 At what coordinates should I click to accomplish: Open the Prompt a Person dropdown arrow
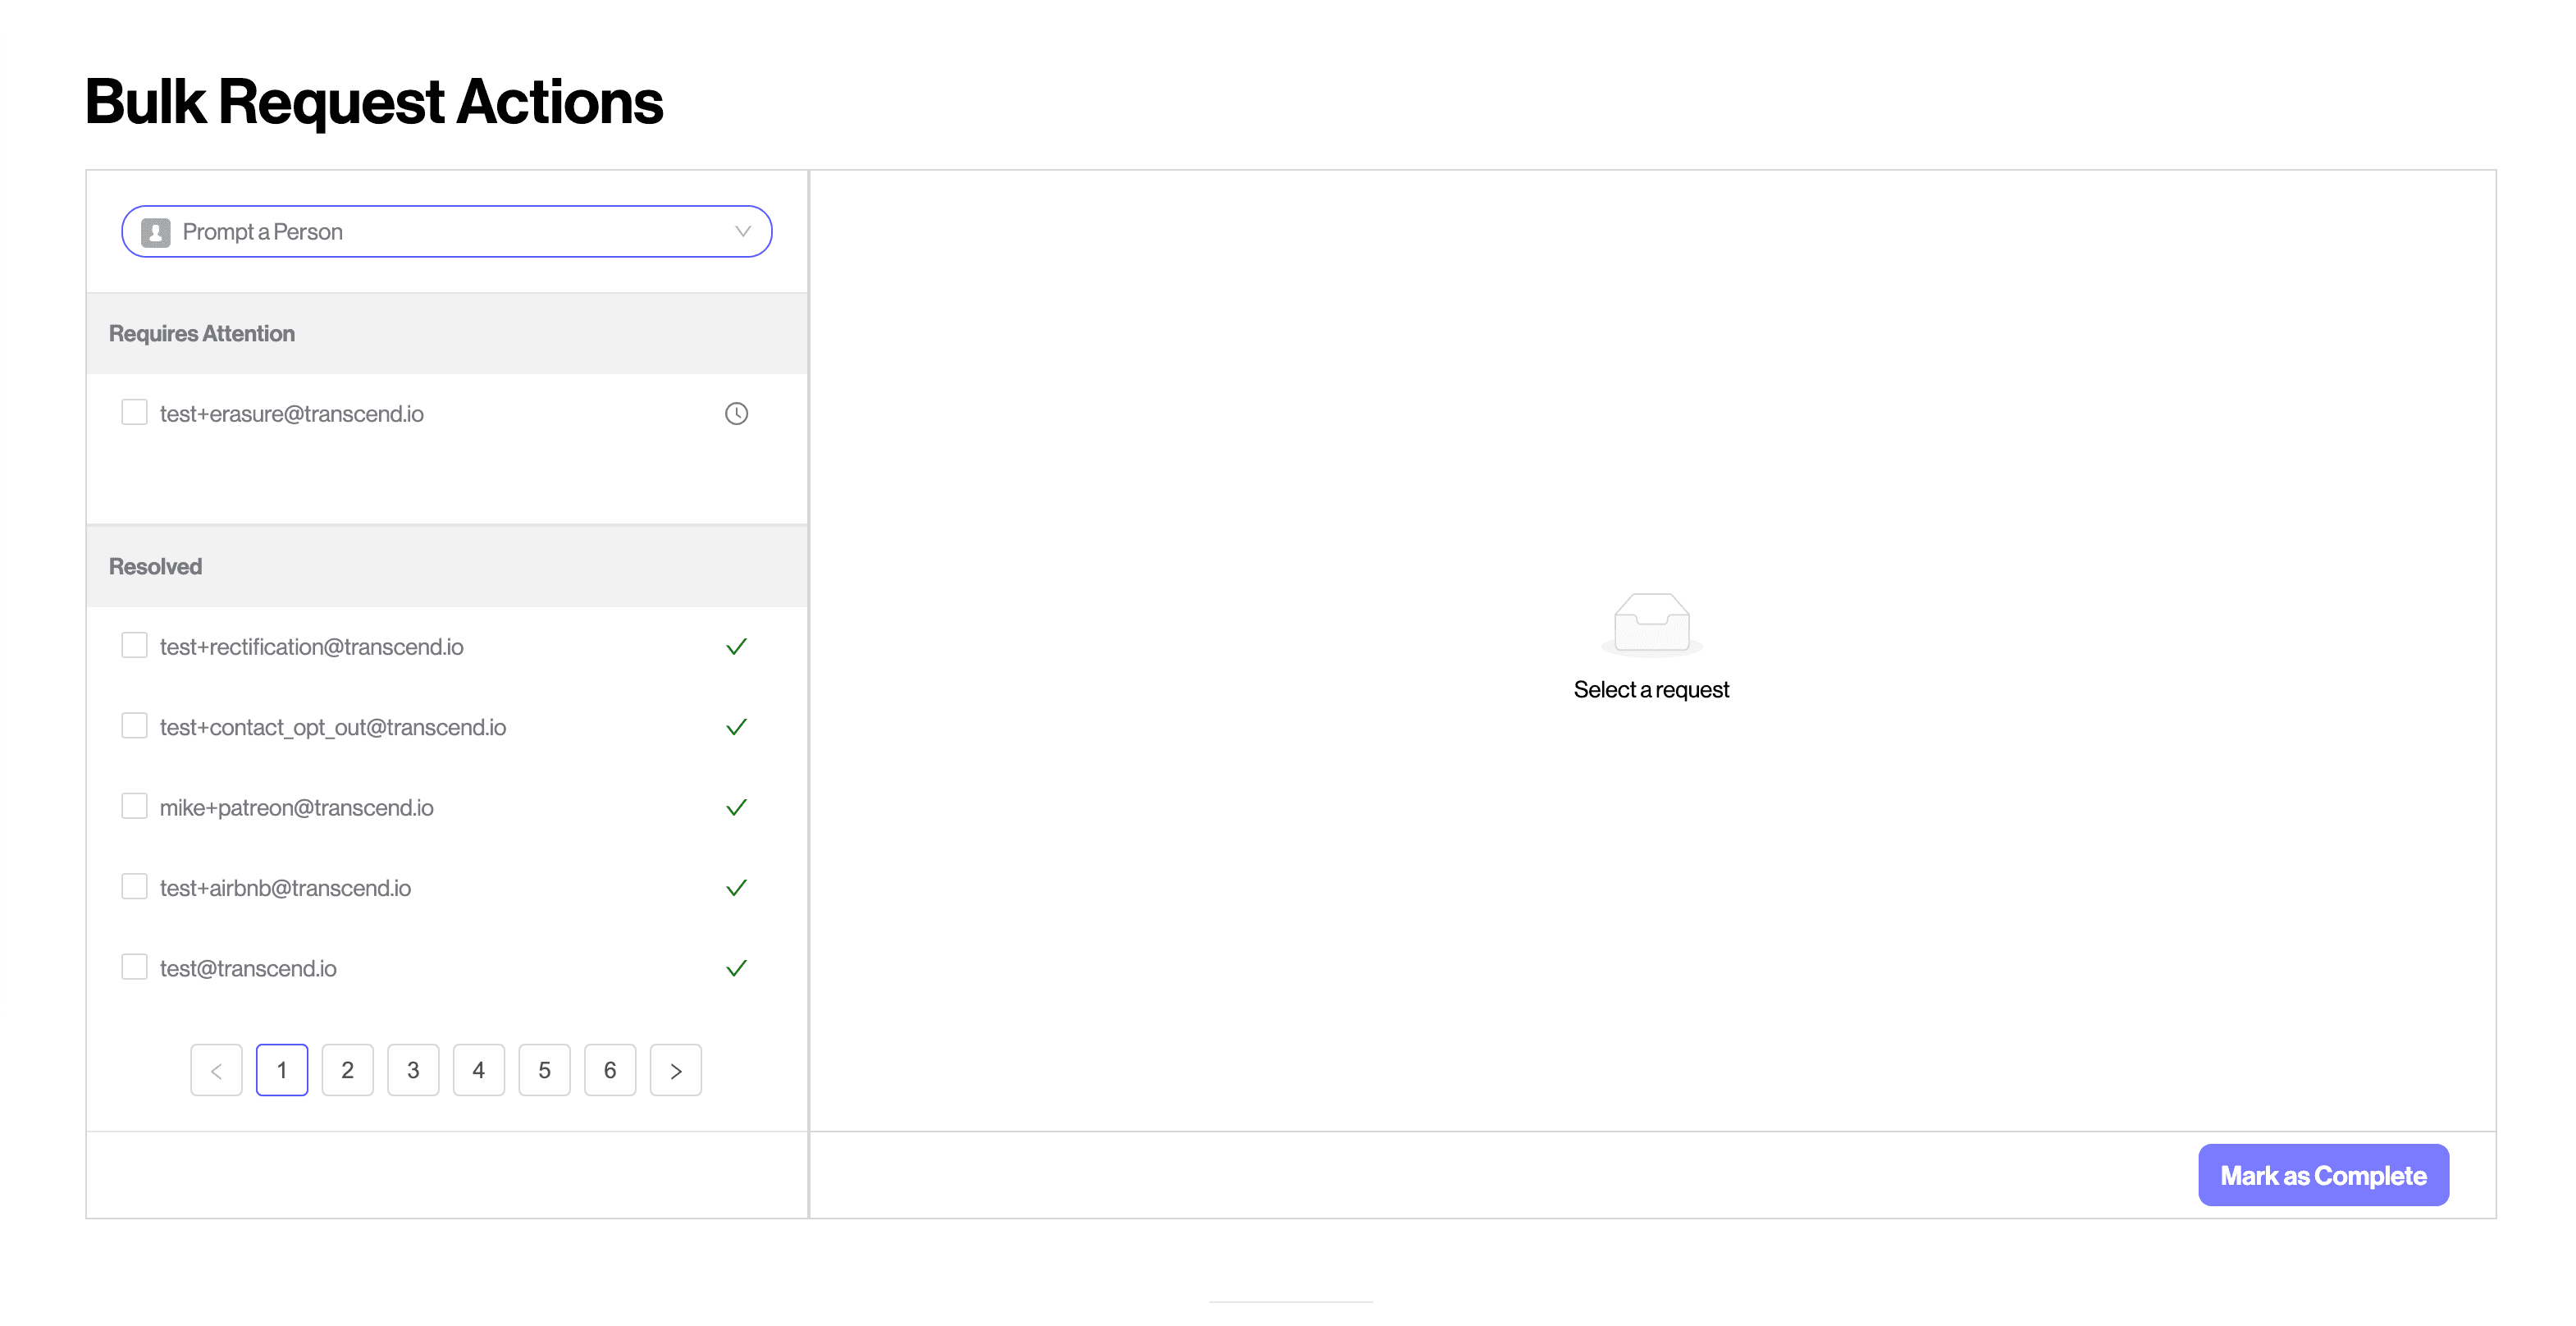pyautogui.click(x=742, y=232)
